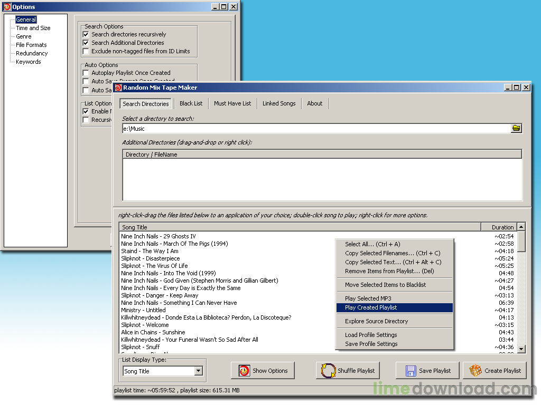Click the folder browse icon beside e:\Music
541x405 pixels.
[x=516, y=129]
